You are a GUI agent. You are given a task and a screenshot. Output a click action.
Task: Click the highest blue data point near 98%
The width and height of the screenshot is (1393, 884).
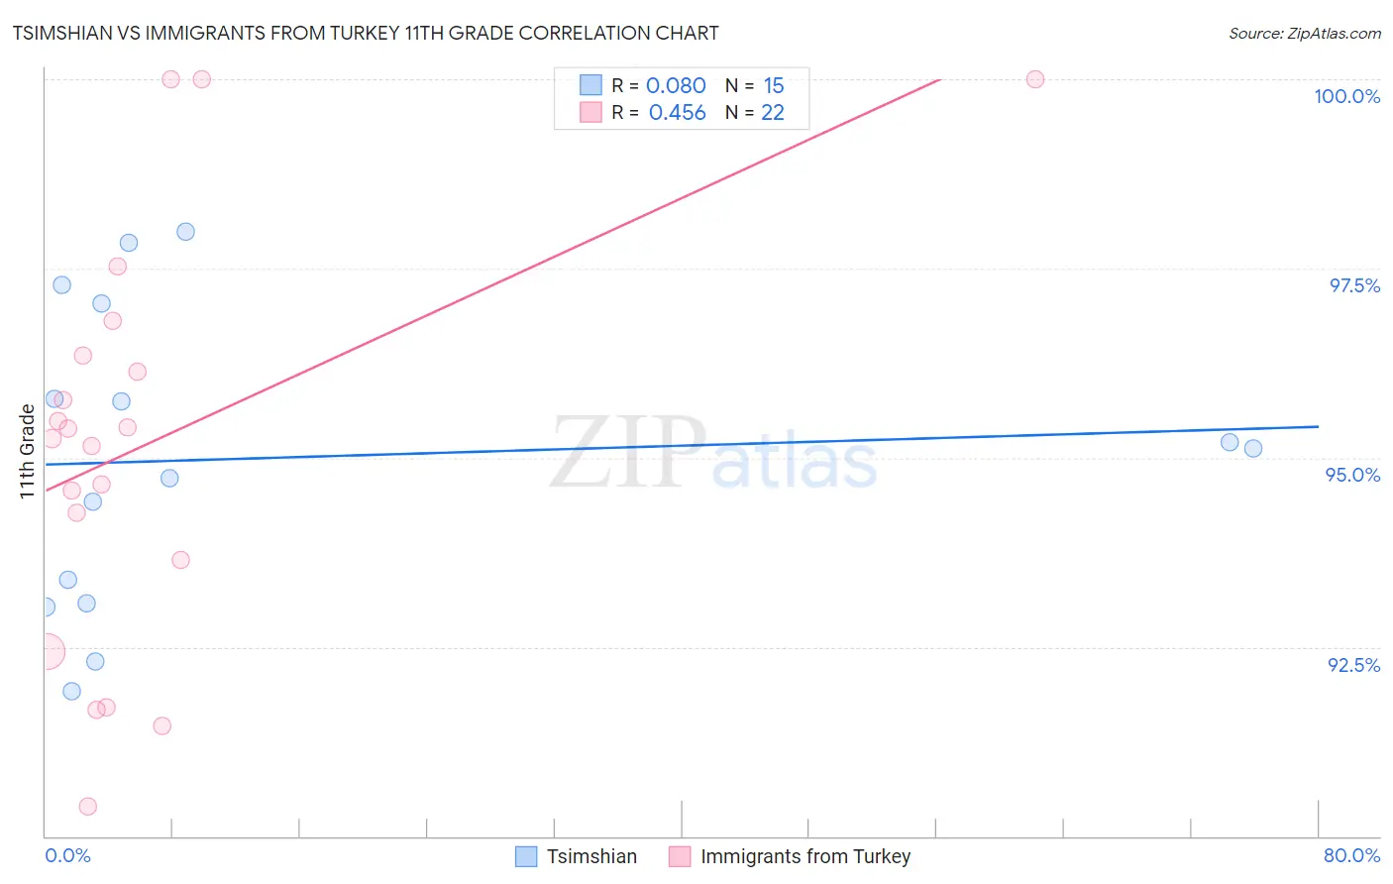pos(185,232)
